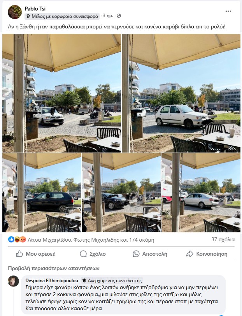Image resolution: width=242 pixels, height=316 pixels.
Task: Open Pablo Tsi's profile picture
Action: 15,12
